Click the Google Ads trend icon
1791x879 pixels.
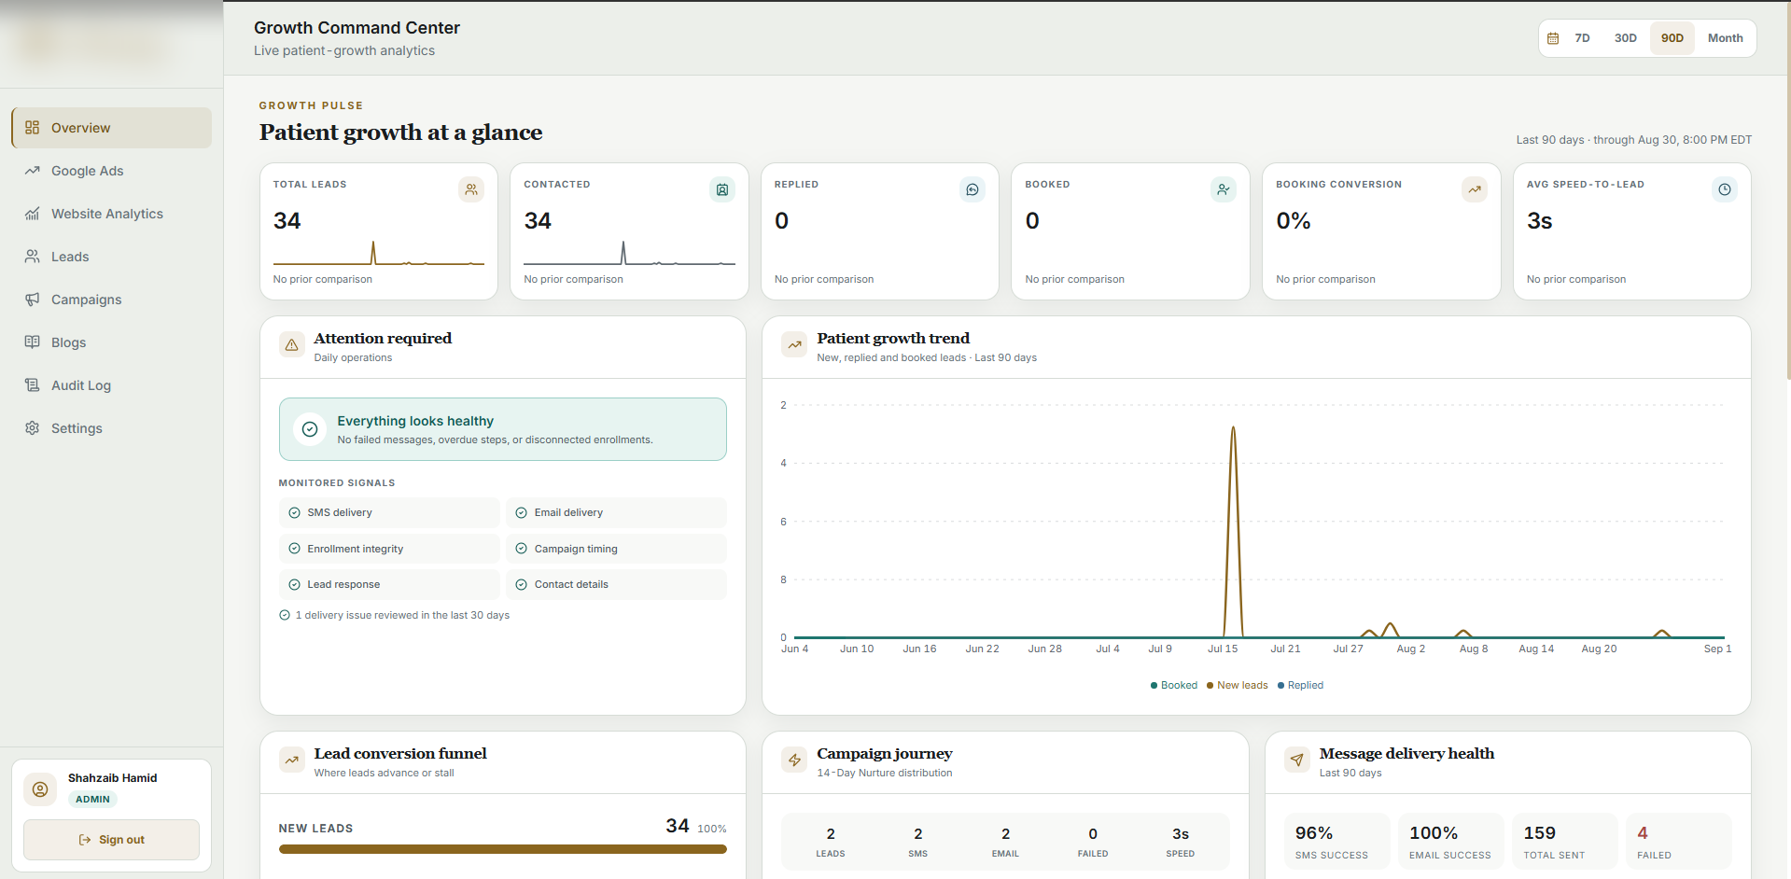click(33, 171)
